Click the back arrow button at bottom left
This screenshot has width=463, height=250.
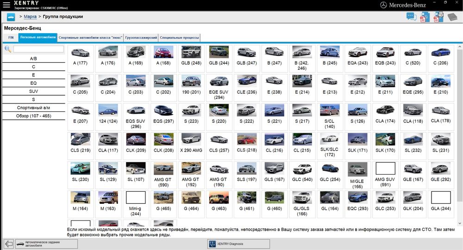click(9, 244)
